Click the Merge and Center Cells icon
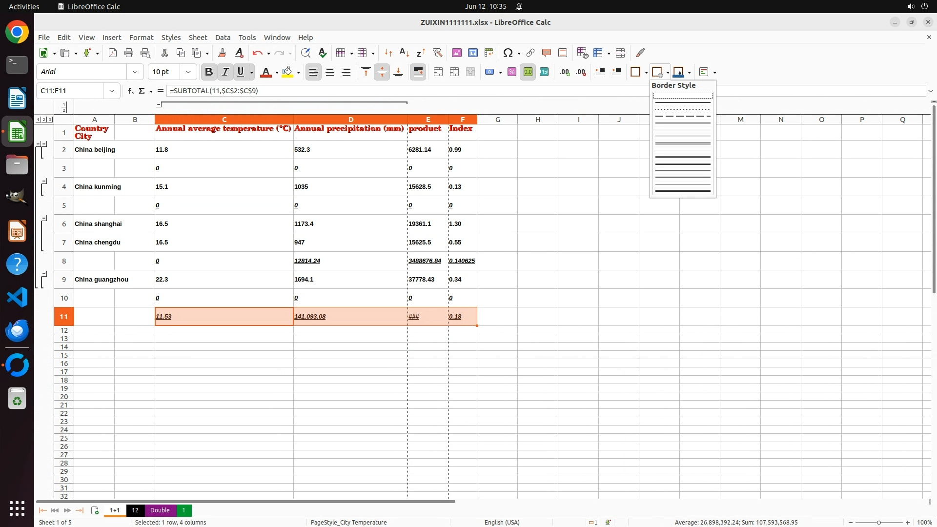This screenshot has height=527, width=937. click(438, 72)
